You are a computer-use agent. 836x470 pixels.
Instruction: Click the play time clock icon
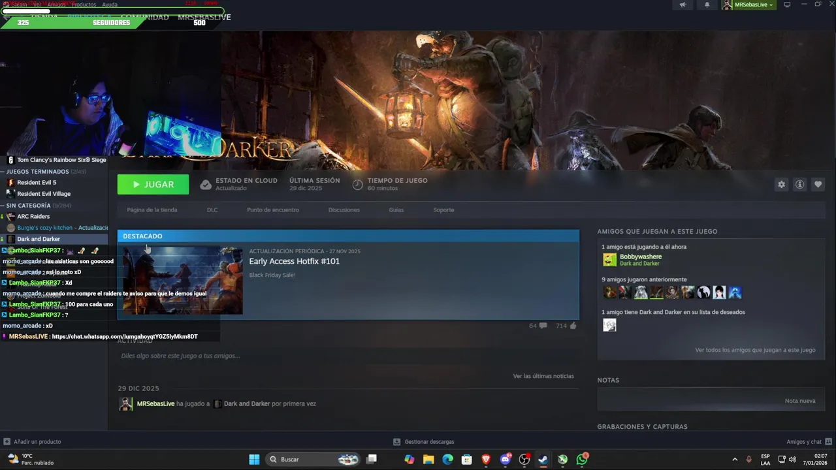point(357,185)
